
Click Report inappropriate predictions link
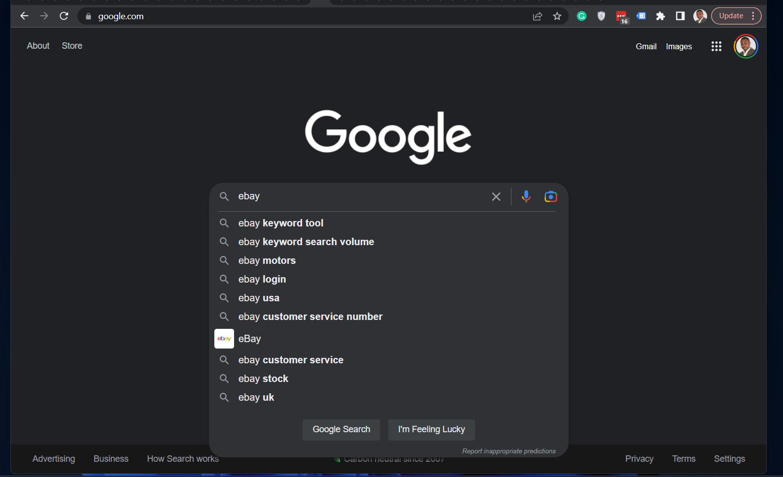(x=509, y=451)
